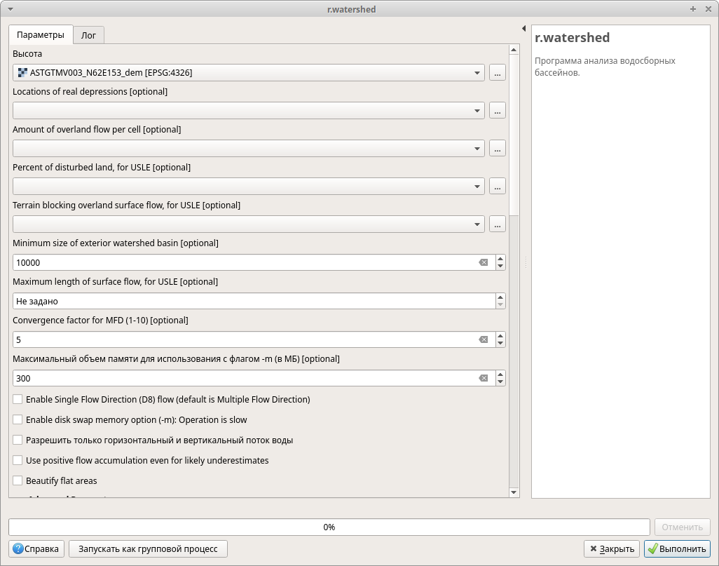Click the maximum surface flow length field
This screenshot has height=566, width=719.
coord(252,301)
